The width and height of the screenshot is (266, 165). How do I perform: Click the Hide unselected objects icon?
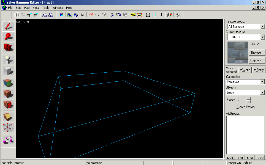[97, 15]
